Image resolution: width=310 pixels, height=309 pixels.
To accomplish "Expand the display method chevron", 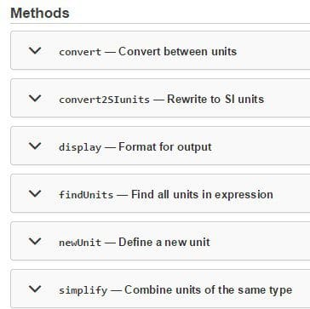I will pyautogui.click(x=35, y=146).
